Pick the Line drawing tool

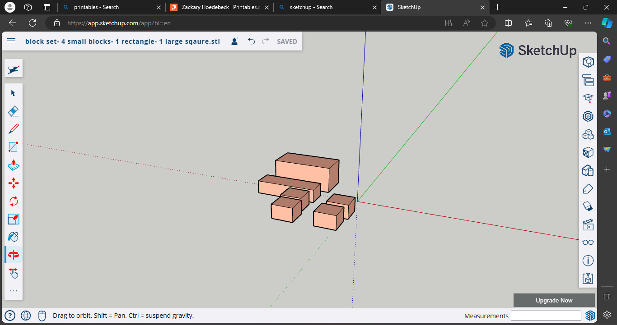13,129
